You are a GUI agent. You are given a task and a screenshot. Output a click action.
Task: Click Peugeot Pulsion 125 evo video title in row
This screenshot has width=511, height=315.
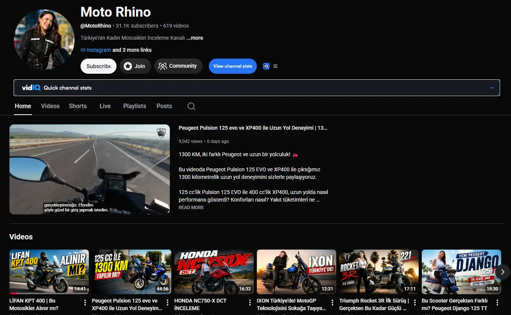127,304
